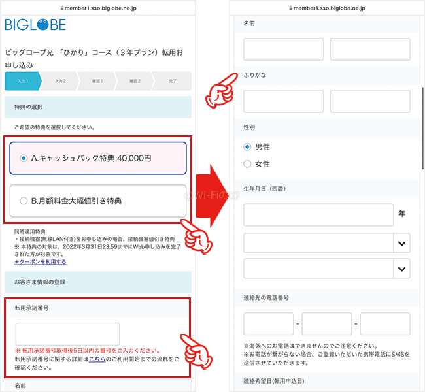Open the birth month dropdown
The image size is (425, 392).
point(327,243)
